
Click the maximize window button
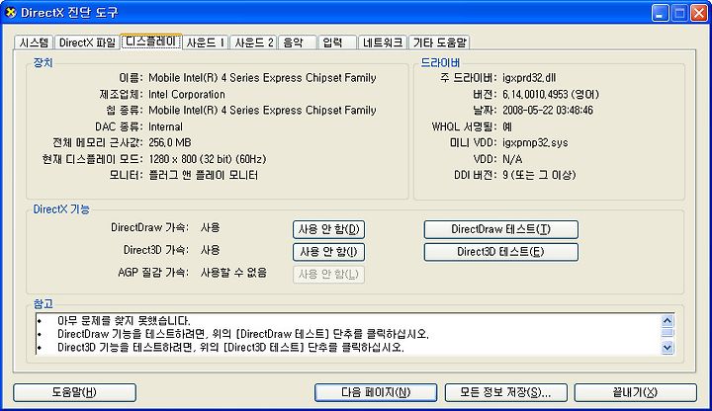(679, 13)
